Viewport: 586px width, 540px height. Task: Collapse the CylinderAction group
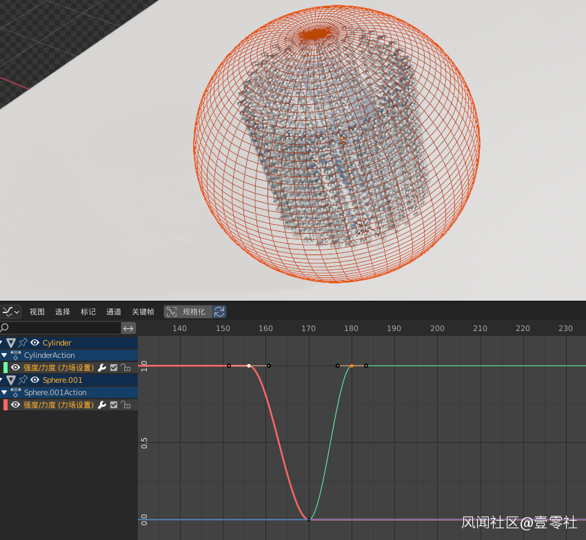pos(4,355)
